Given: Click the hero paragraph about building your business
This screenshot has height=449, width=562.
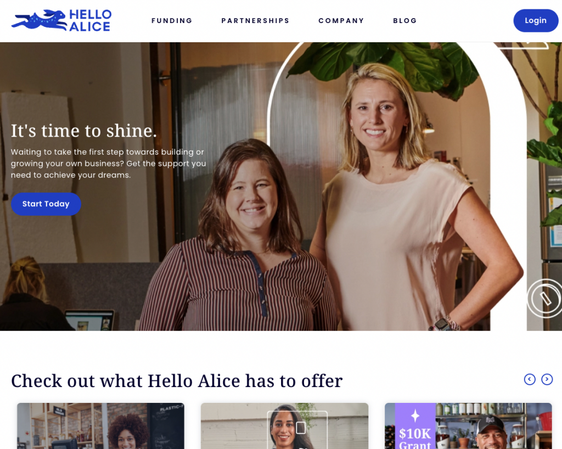Looking at the screenshot, I should pyautogui.click(x=108, y=164).
